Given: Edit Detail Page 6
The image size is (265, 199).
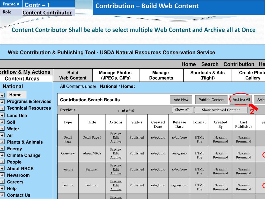Looking at the screenshot, I should [116, 137].
